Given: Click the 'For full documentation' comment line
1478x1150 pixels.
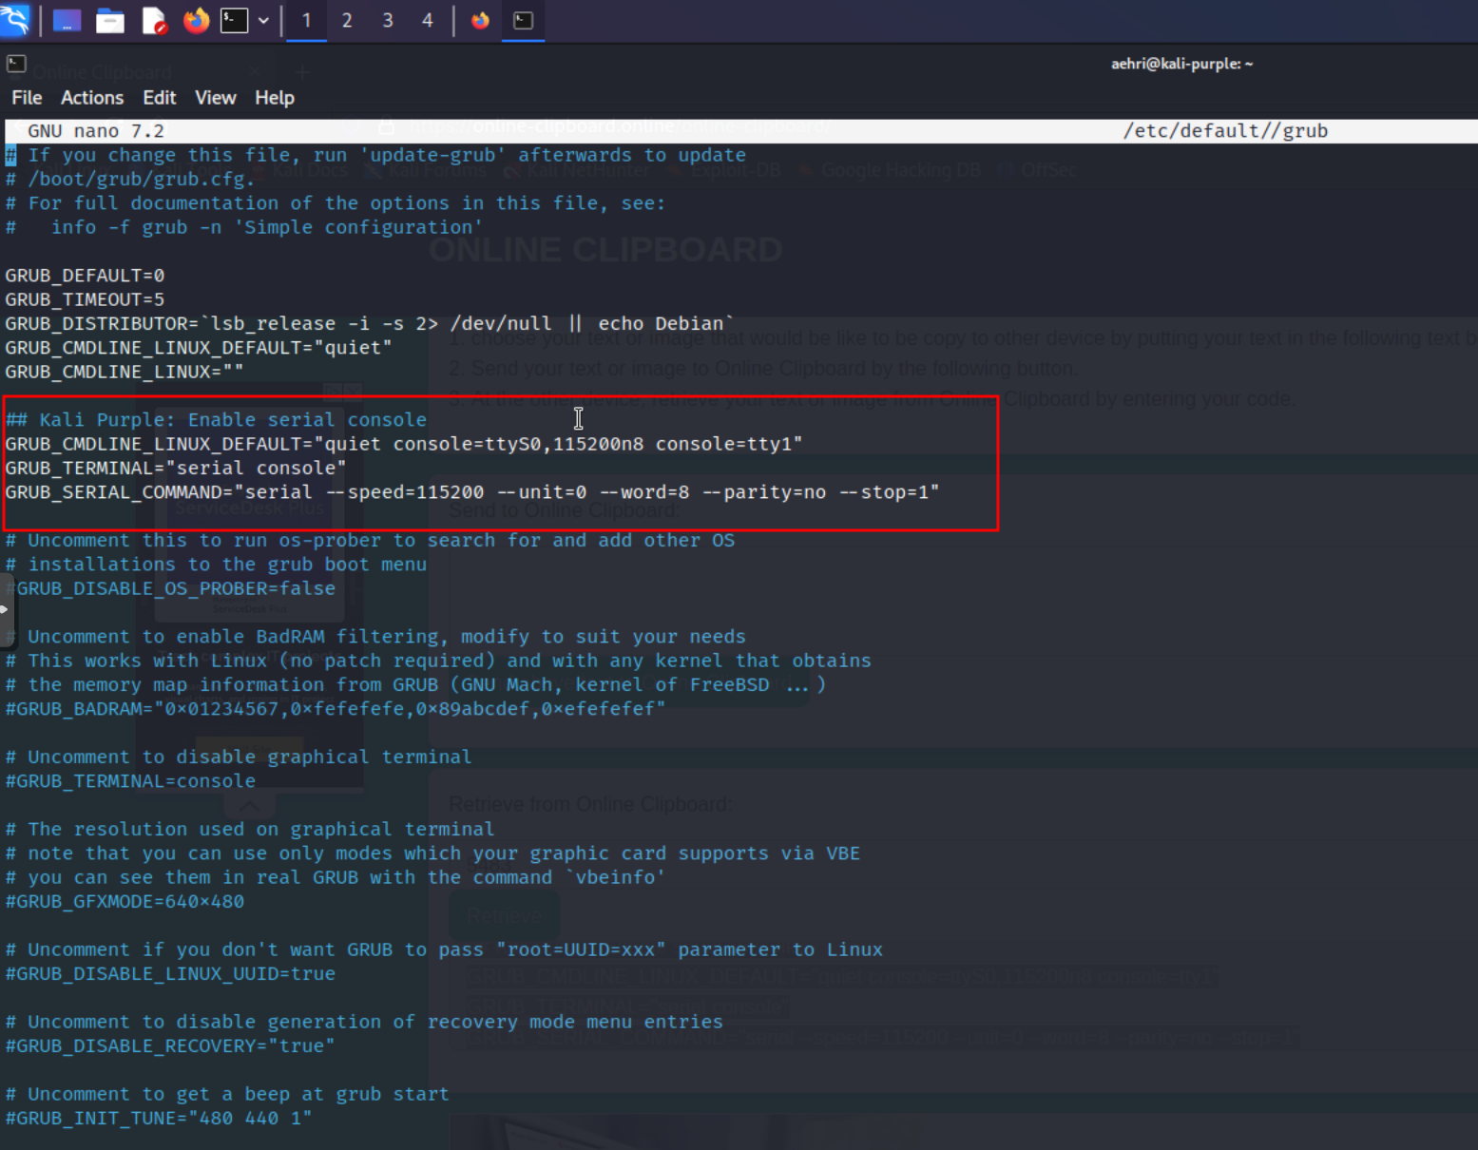Looking at the screenshot, I should (336, 202).
